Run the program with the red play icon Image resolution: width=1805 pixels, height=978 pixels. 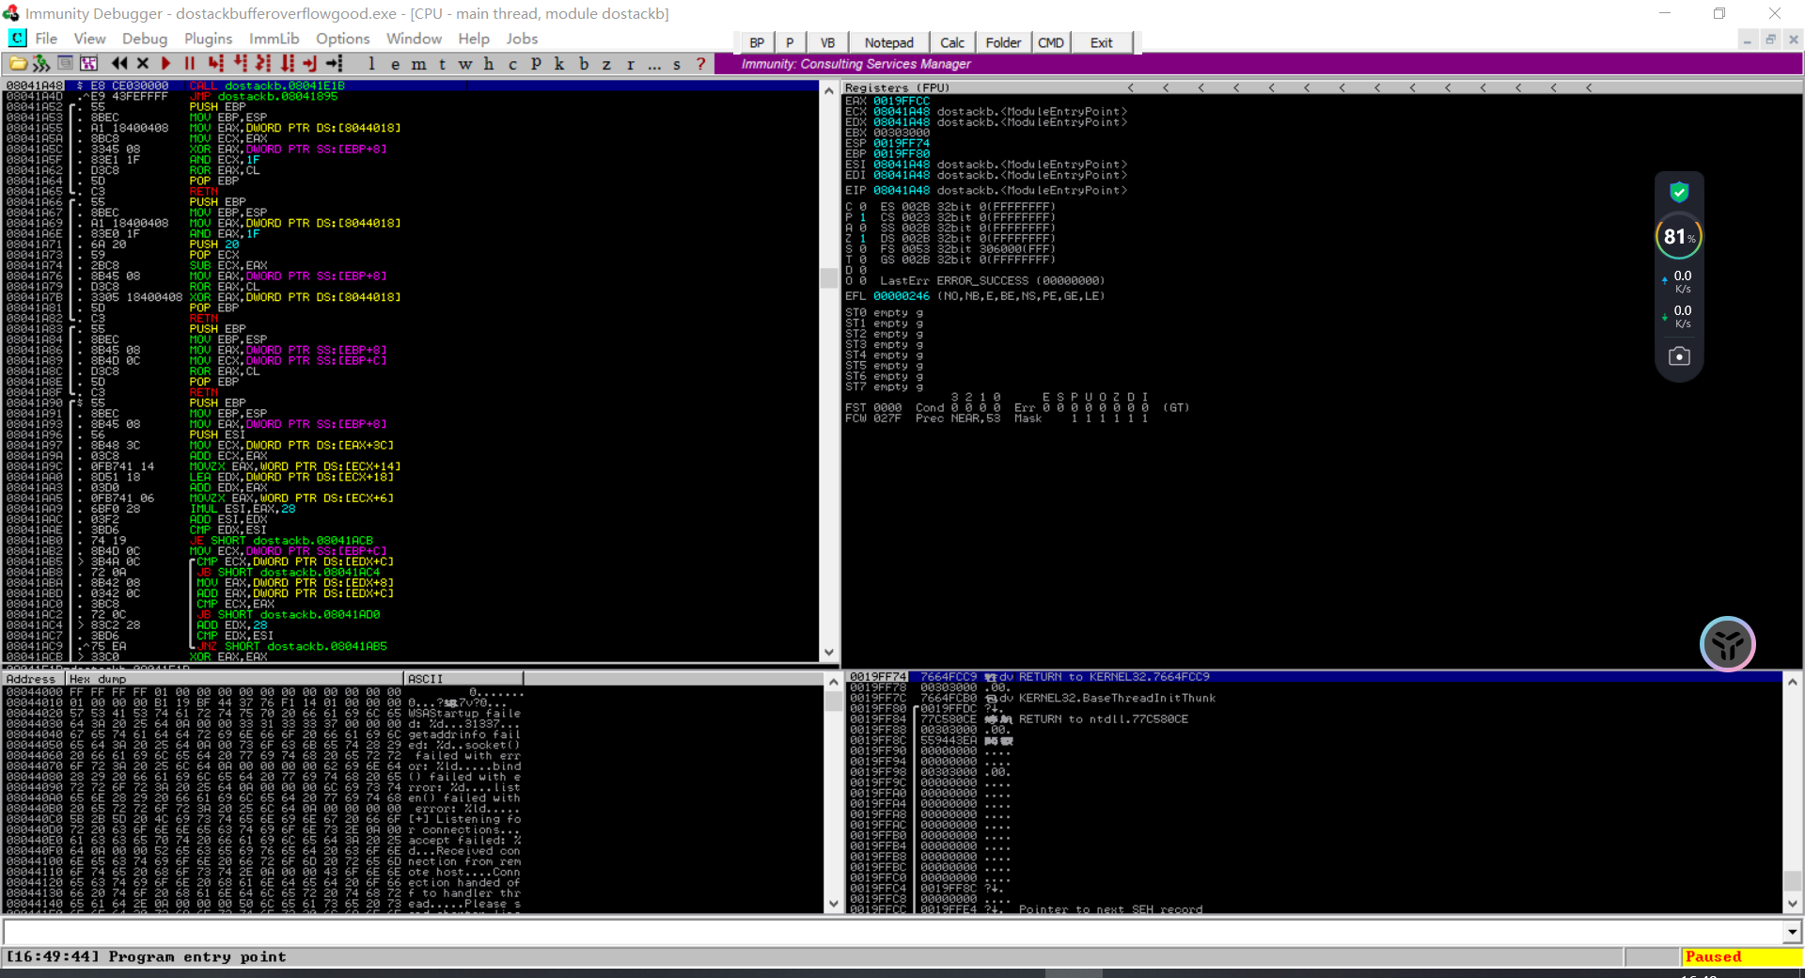click(166, 63)
